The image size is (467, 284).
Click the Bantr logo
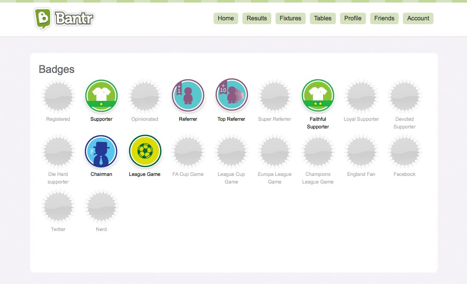(64, 19)
